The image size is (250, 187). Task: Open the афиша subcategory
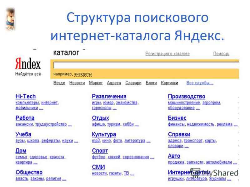(x=98, y=124)
